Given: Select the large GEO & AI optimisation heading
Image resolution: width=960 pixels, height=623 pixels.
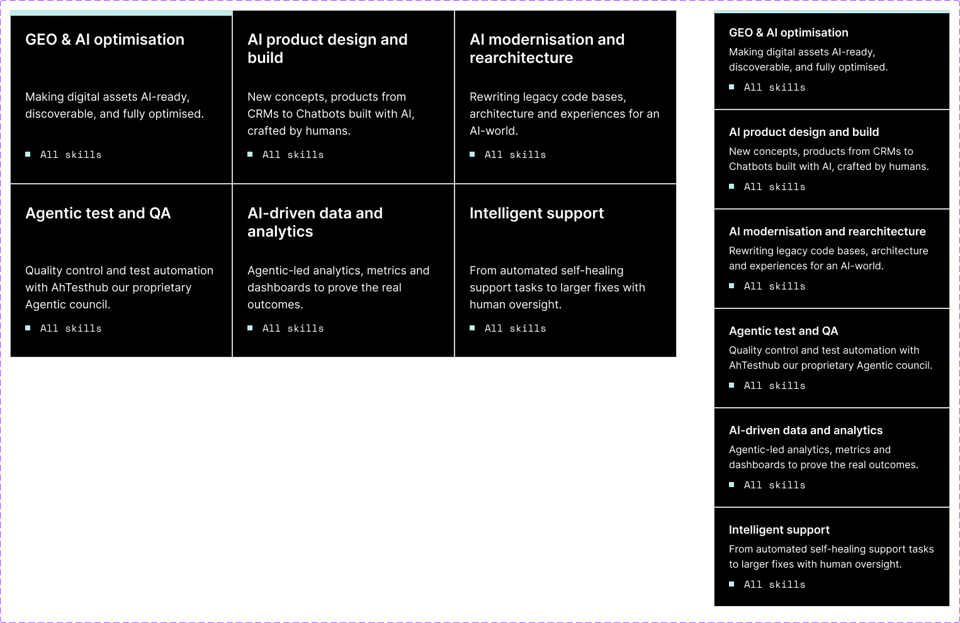Looking at the screenshot, I should click(104, 40).
